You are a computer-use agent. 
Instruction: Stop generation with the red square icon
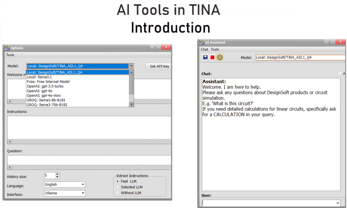tap(213, 57)
